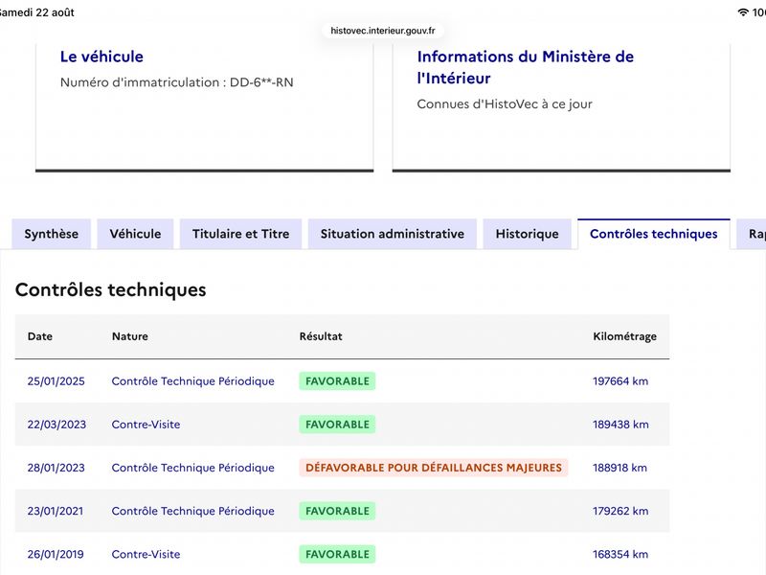The height and width of the screenshot is (575, 766).
Task: Click Contrôle Technique Périodique in the 28/01/2023 row
Action: [x=193, y=468]
